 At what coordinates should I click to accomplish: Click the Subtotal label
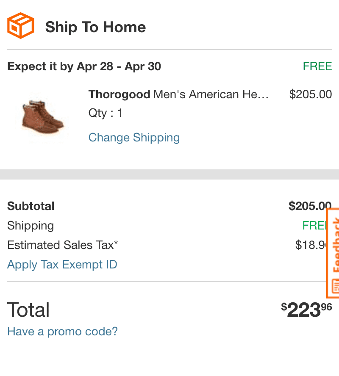31,206
